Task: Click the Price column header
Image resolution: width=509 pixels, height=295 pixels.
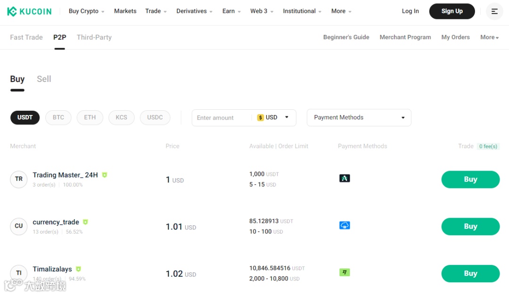Action: (x=172, y=146)
